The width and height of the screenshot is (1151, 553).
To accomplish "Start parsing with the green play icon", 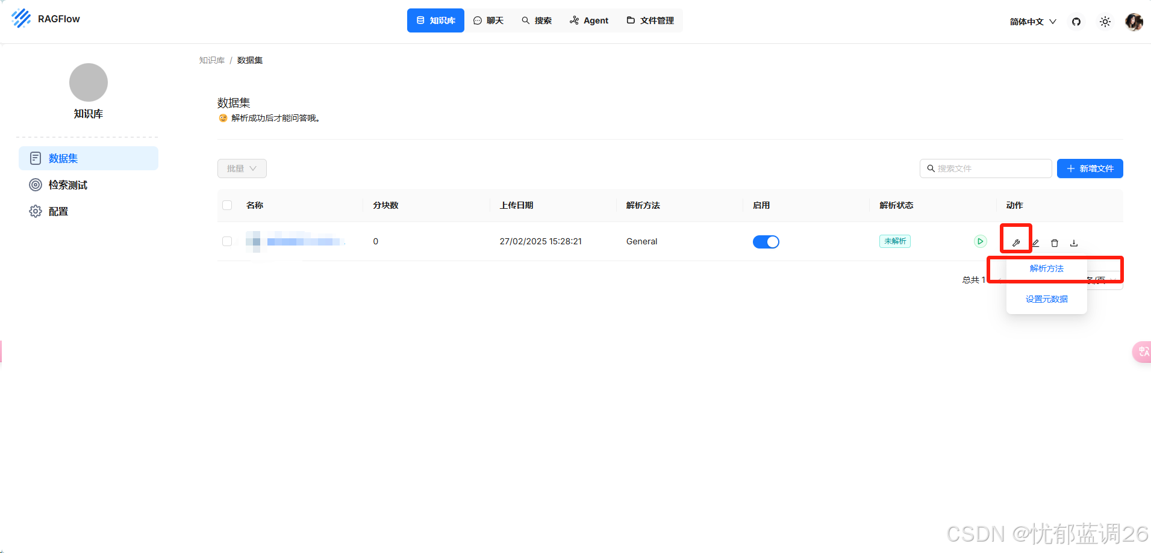I will [981, 241].
